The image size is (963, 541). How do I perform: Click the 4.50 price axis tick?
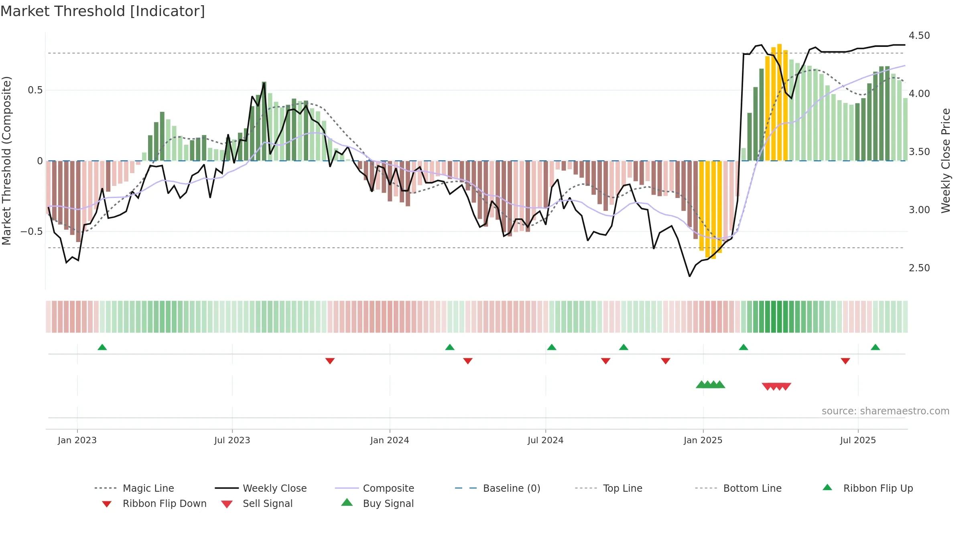pyautogui.click(x=919, y=36)
